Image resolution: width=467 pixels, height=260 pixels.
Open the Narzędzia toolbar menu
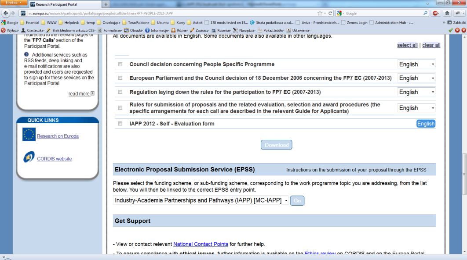coord(244,30)
